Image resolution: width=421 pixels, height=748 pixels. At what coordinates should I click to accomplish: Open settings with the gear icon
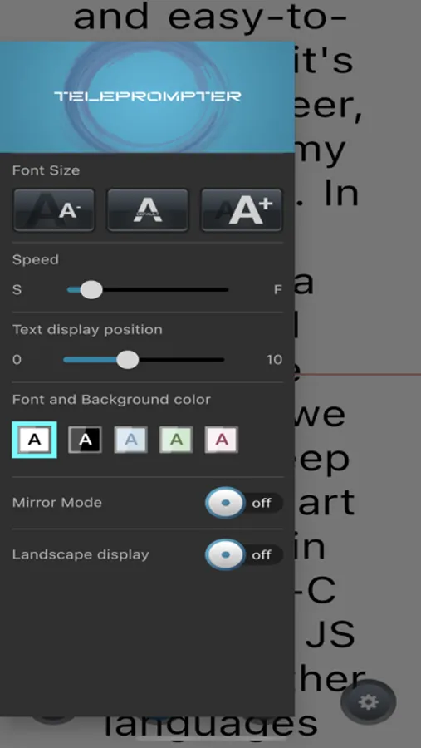(x=368, y=701)
